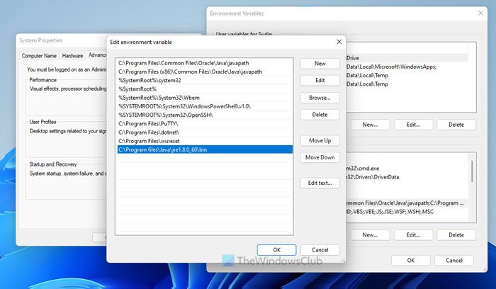Click Edit... under User variables in Environment Variables
This screenshot has width=496, height=289.
point(413,125)
